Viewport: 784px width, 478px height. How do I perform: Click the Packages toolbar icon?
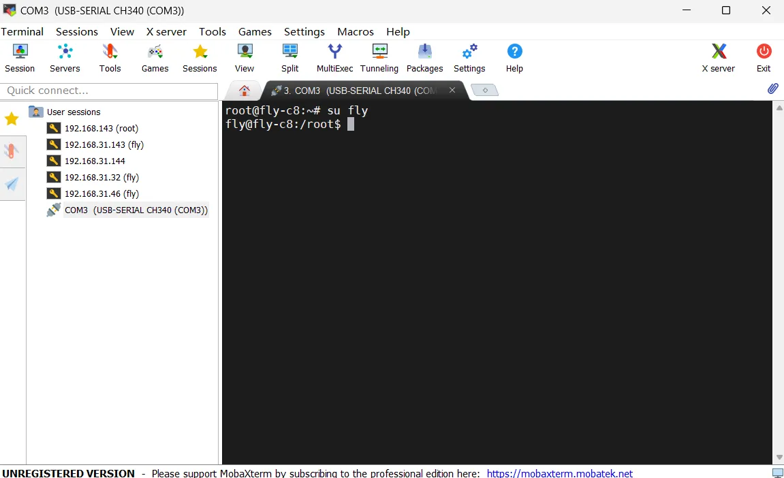424,58
